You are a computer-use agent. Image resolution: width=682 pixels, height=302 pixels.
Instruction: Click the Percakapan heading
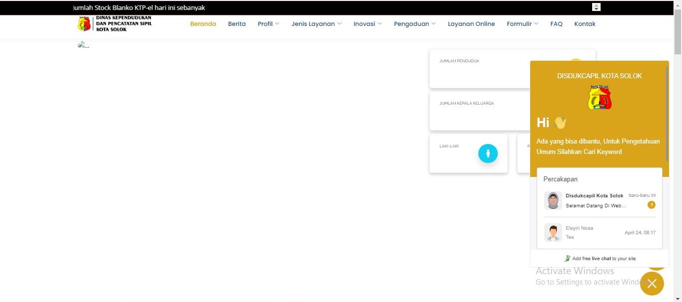560,179
